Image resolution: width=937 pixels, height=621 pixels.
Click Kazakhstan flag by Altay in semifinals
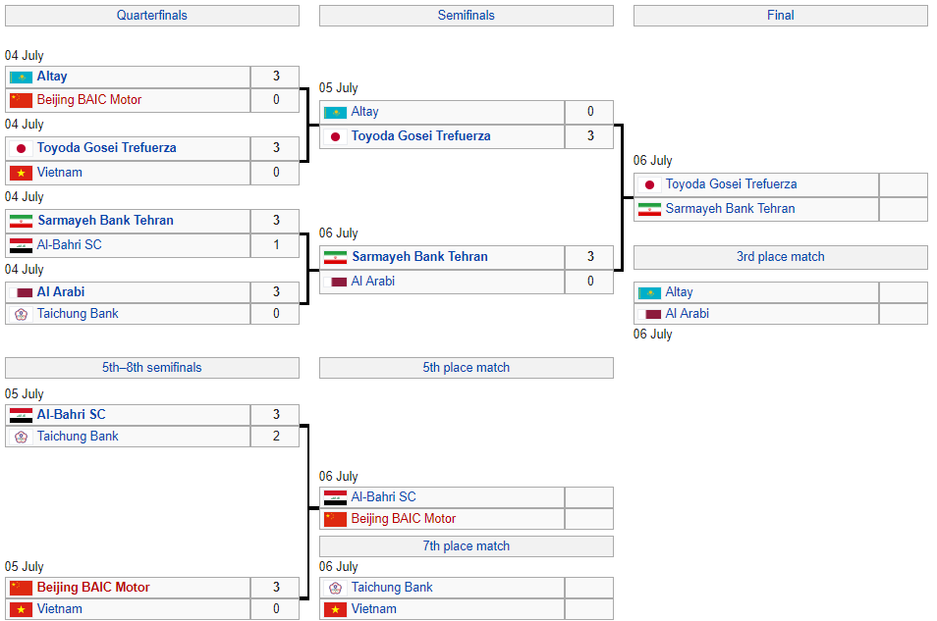(x=335, y=112)
